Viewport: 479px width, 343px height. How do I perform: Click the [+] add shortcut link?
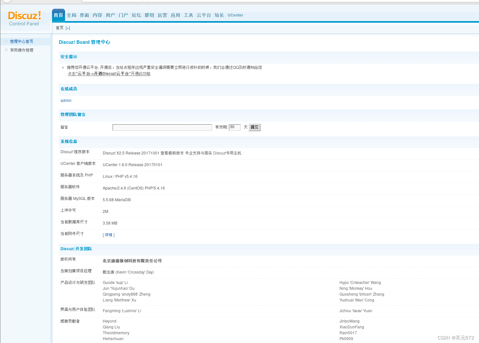[68, 28]
